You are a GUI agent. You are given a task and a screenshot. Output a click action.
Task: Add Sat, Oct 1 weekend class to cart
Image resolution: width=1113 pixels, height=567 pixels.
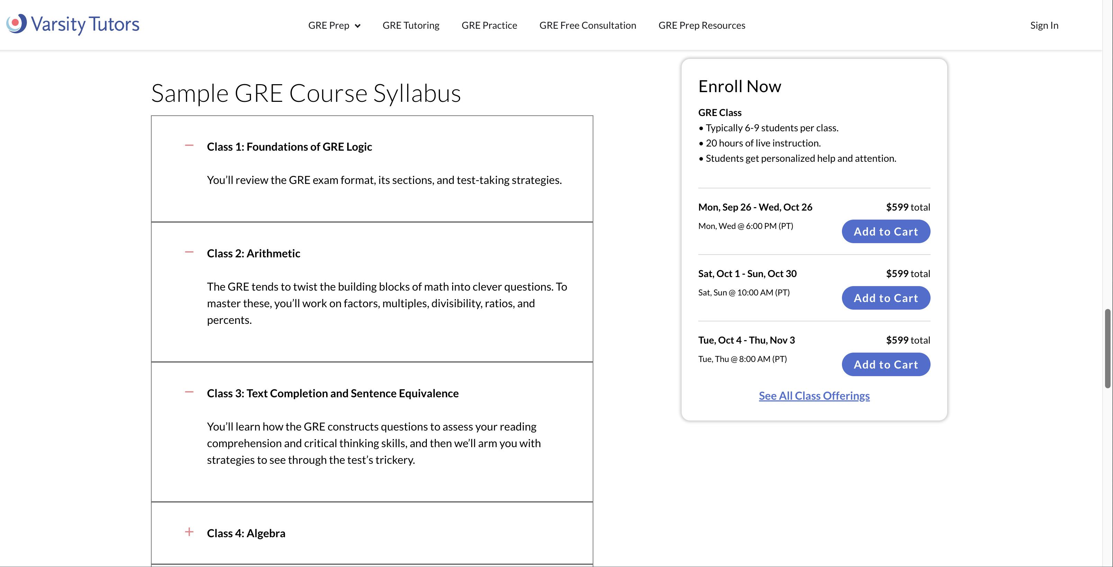point(885,298)
